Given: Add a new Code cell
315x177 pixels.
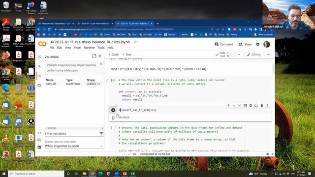Looking at the screenshot, I should (x=113, y=55).
